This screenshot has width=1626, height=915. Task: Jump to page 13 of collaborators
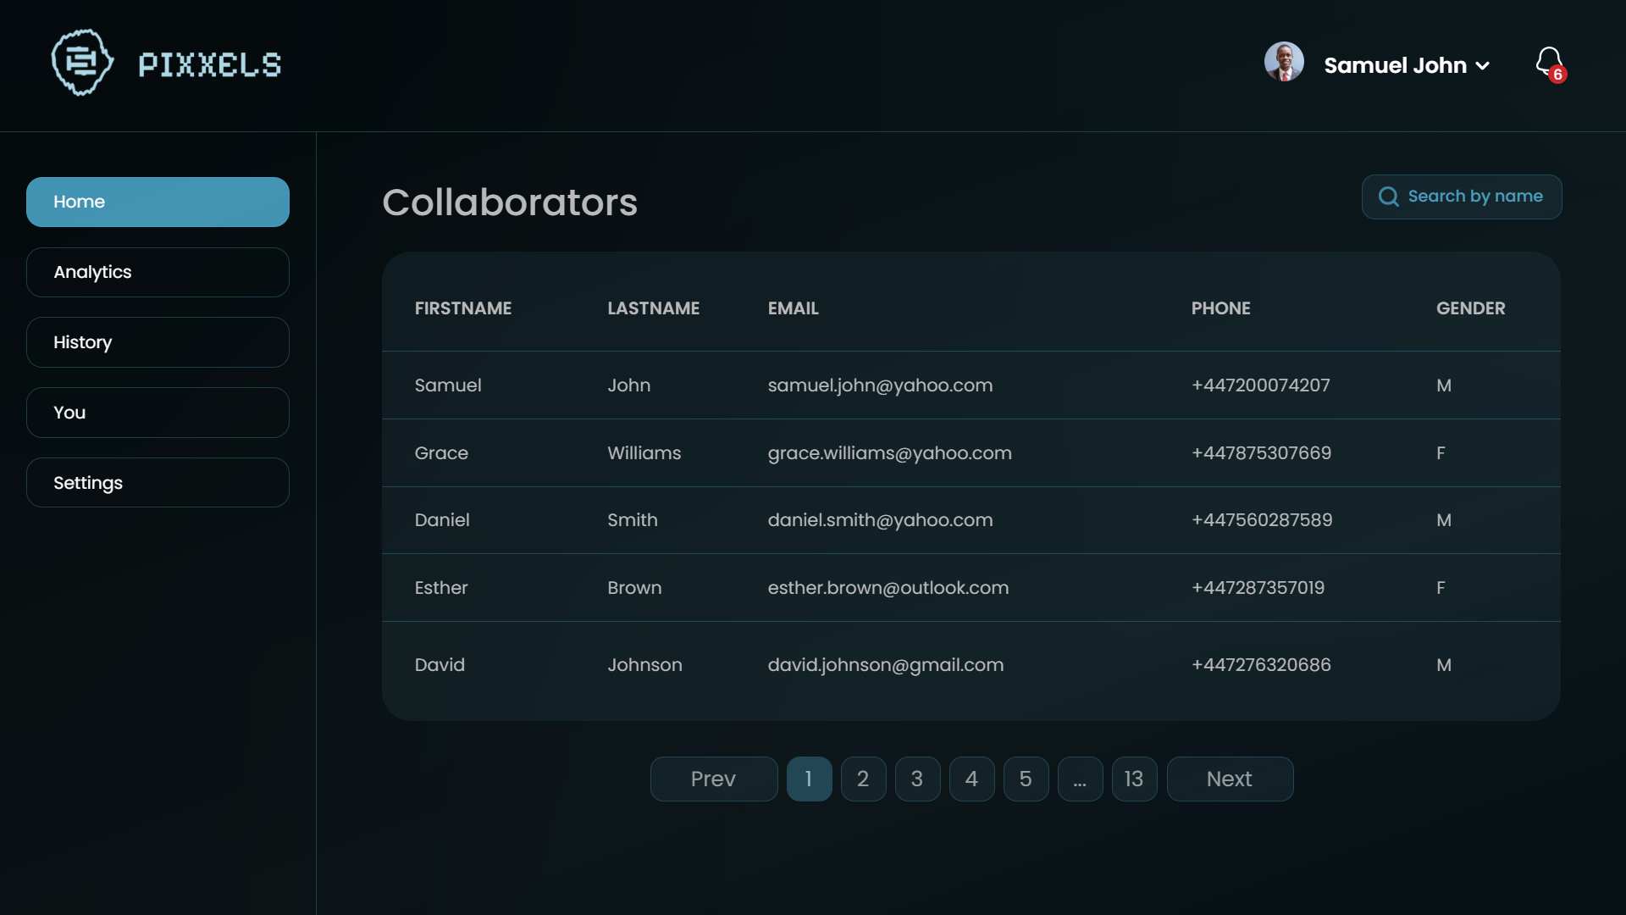point(1134,779)
